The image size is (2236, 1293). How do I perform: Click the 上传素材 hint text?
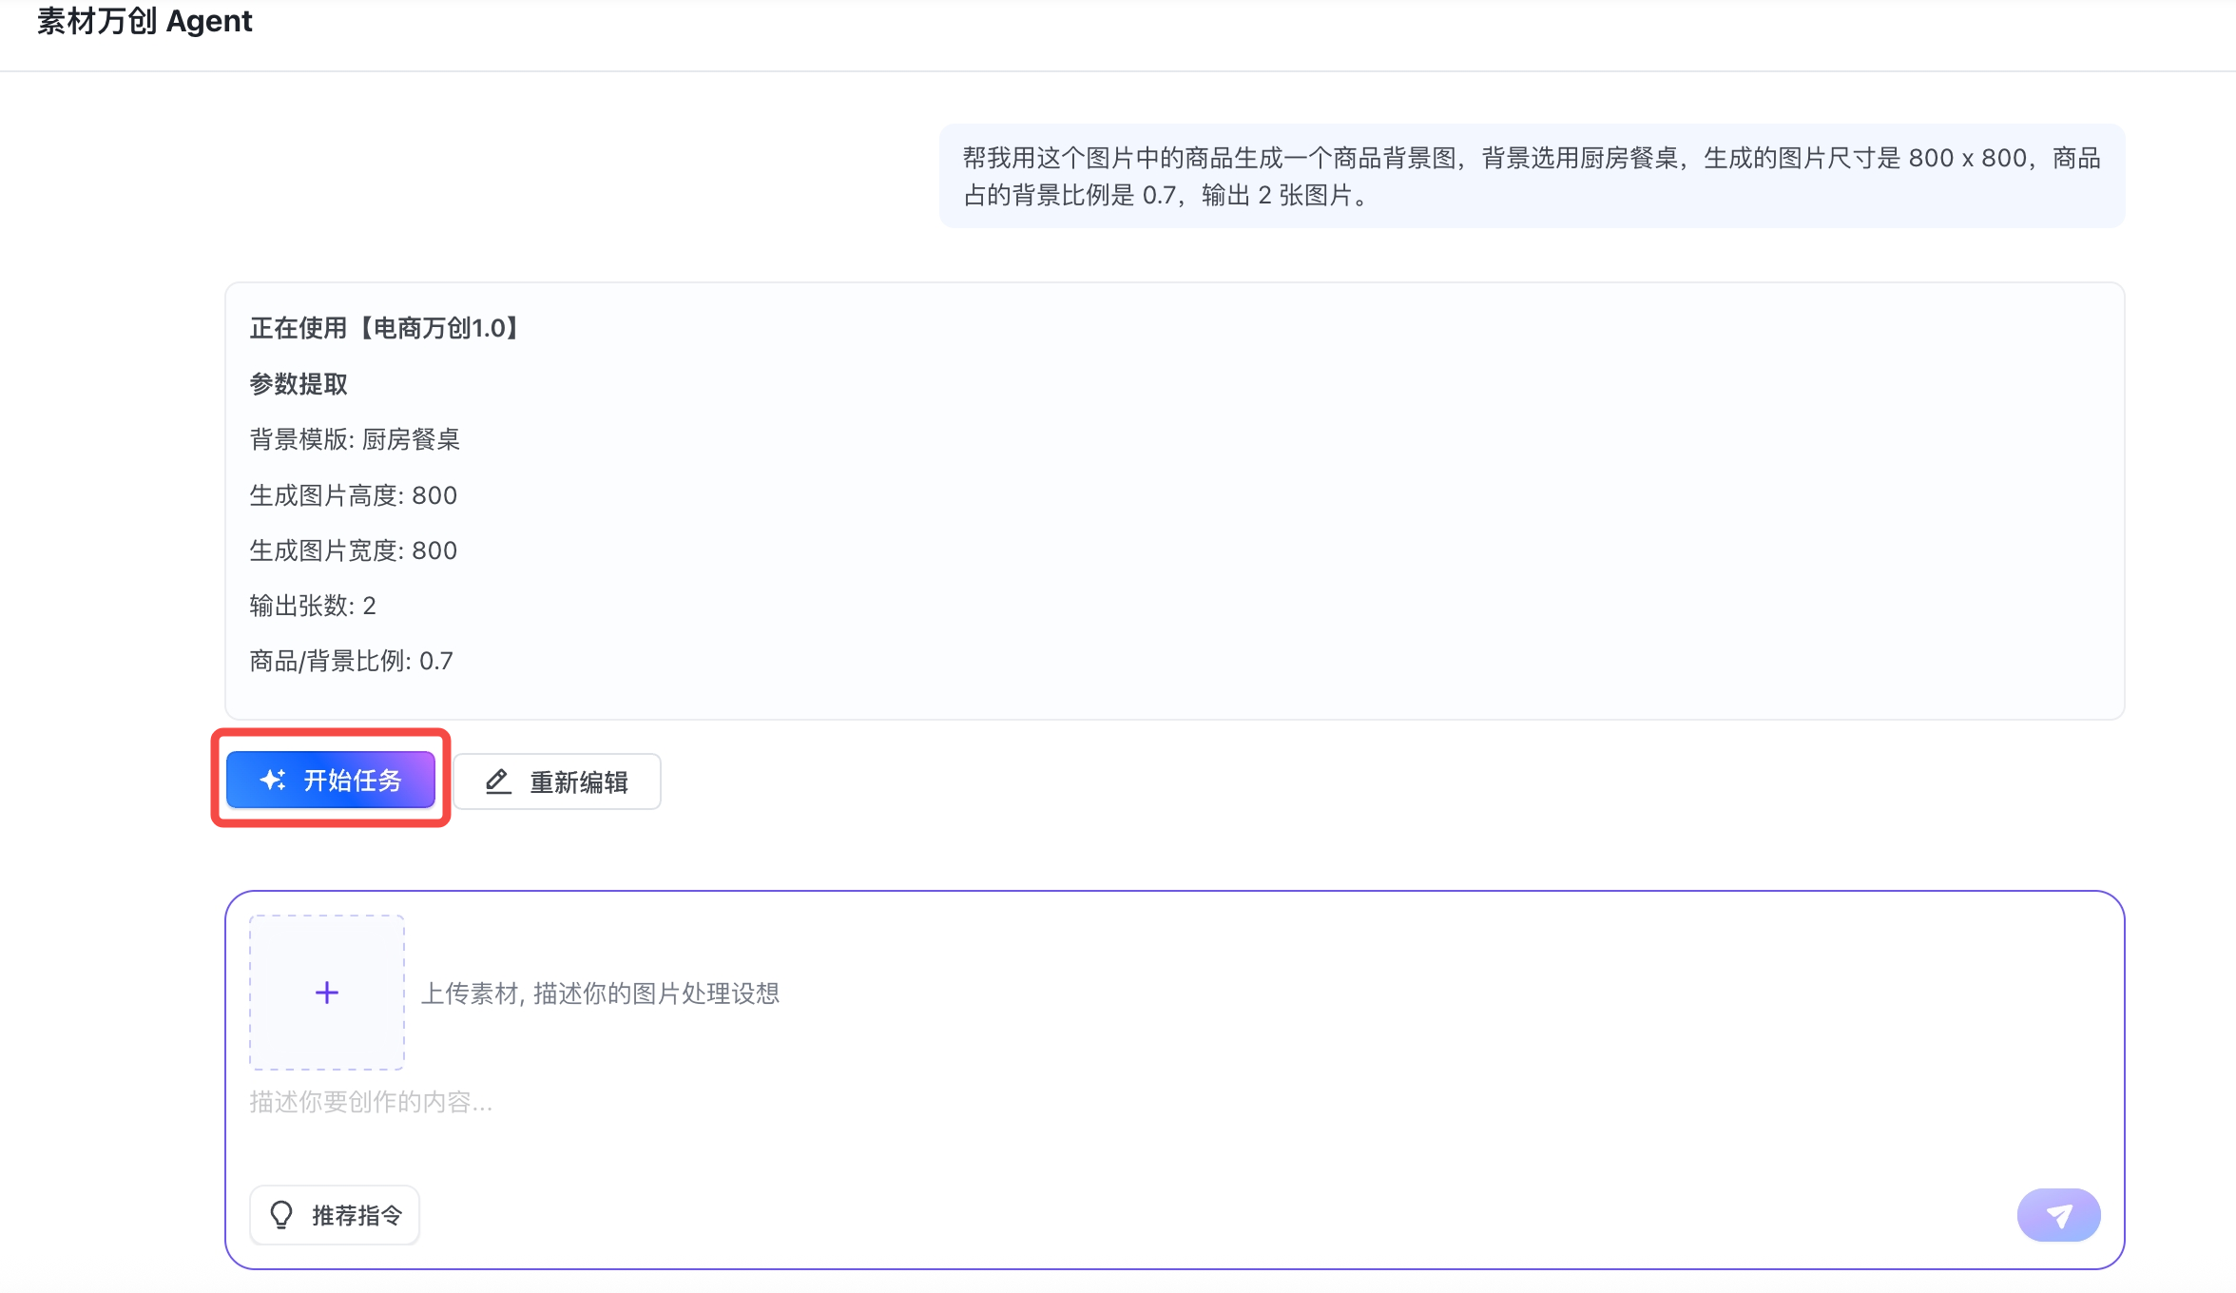(600, 994)
